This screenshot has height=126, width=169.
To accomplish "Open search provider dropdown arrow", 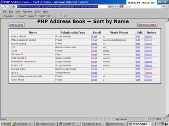I will pyautogui.click(x=167, y=7).
